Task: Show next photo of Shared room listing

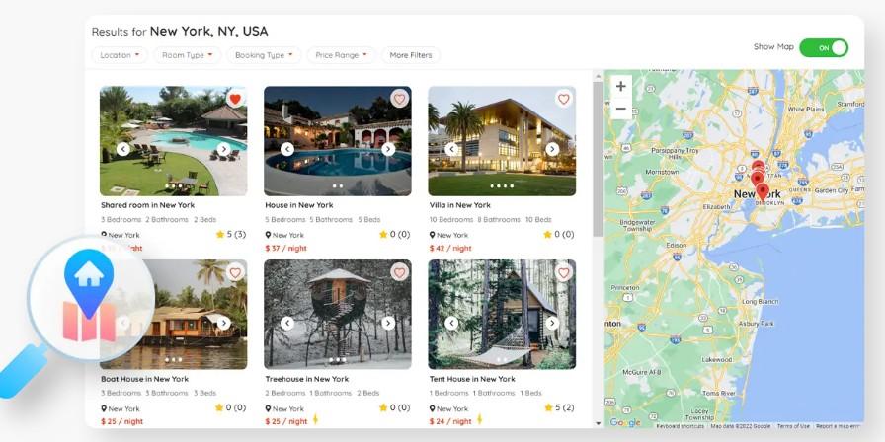Action: pyautogui.click(x=224, y=149)
